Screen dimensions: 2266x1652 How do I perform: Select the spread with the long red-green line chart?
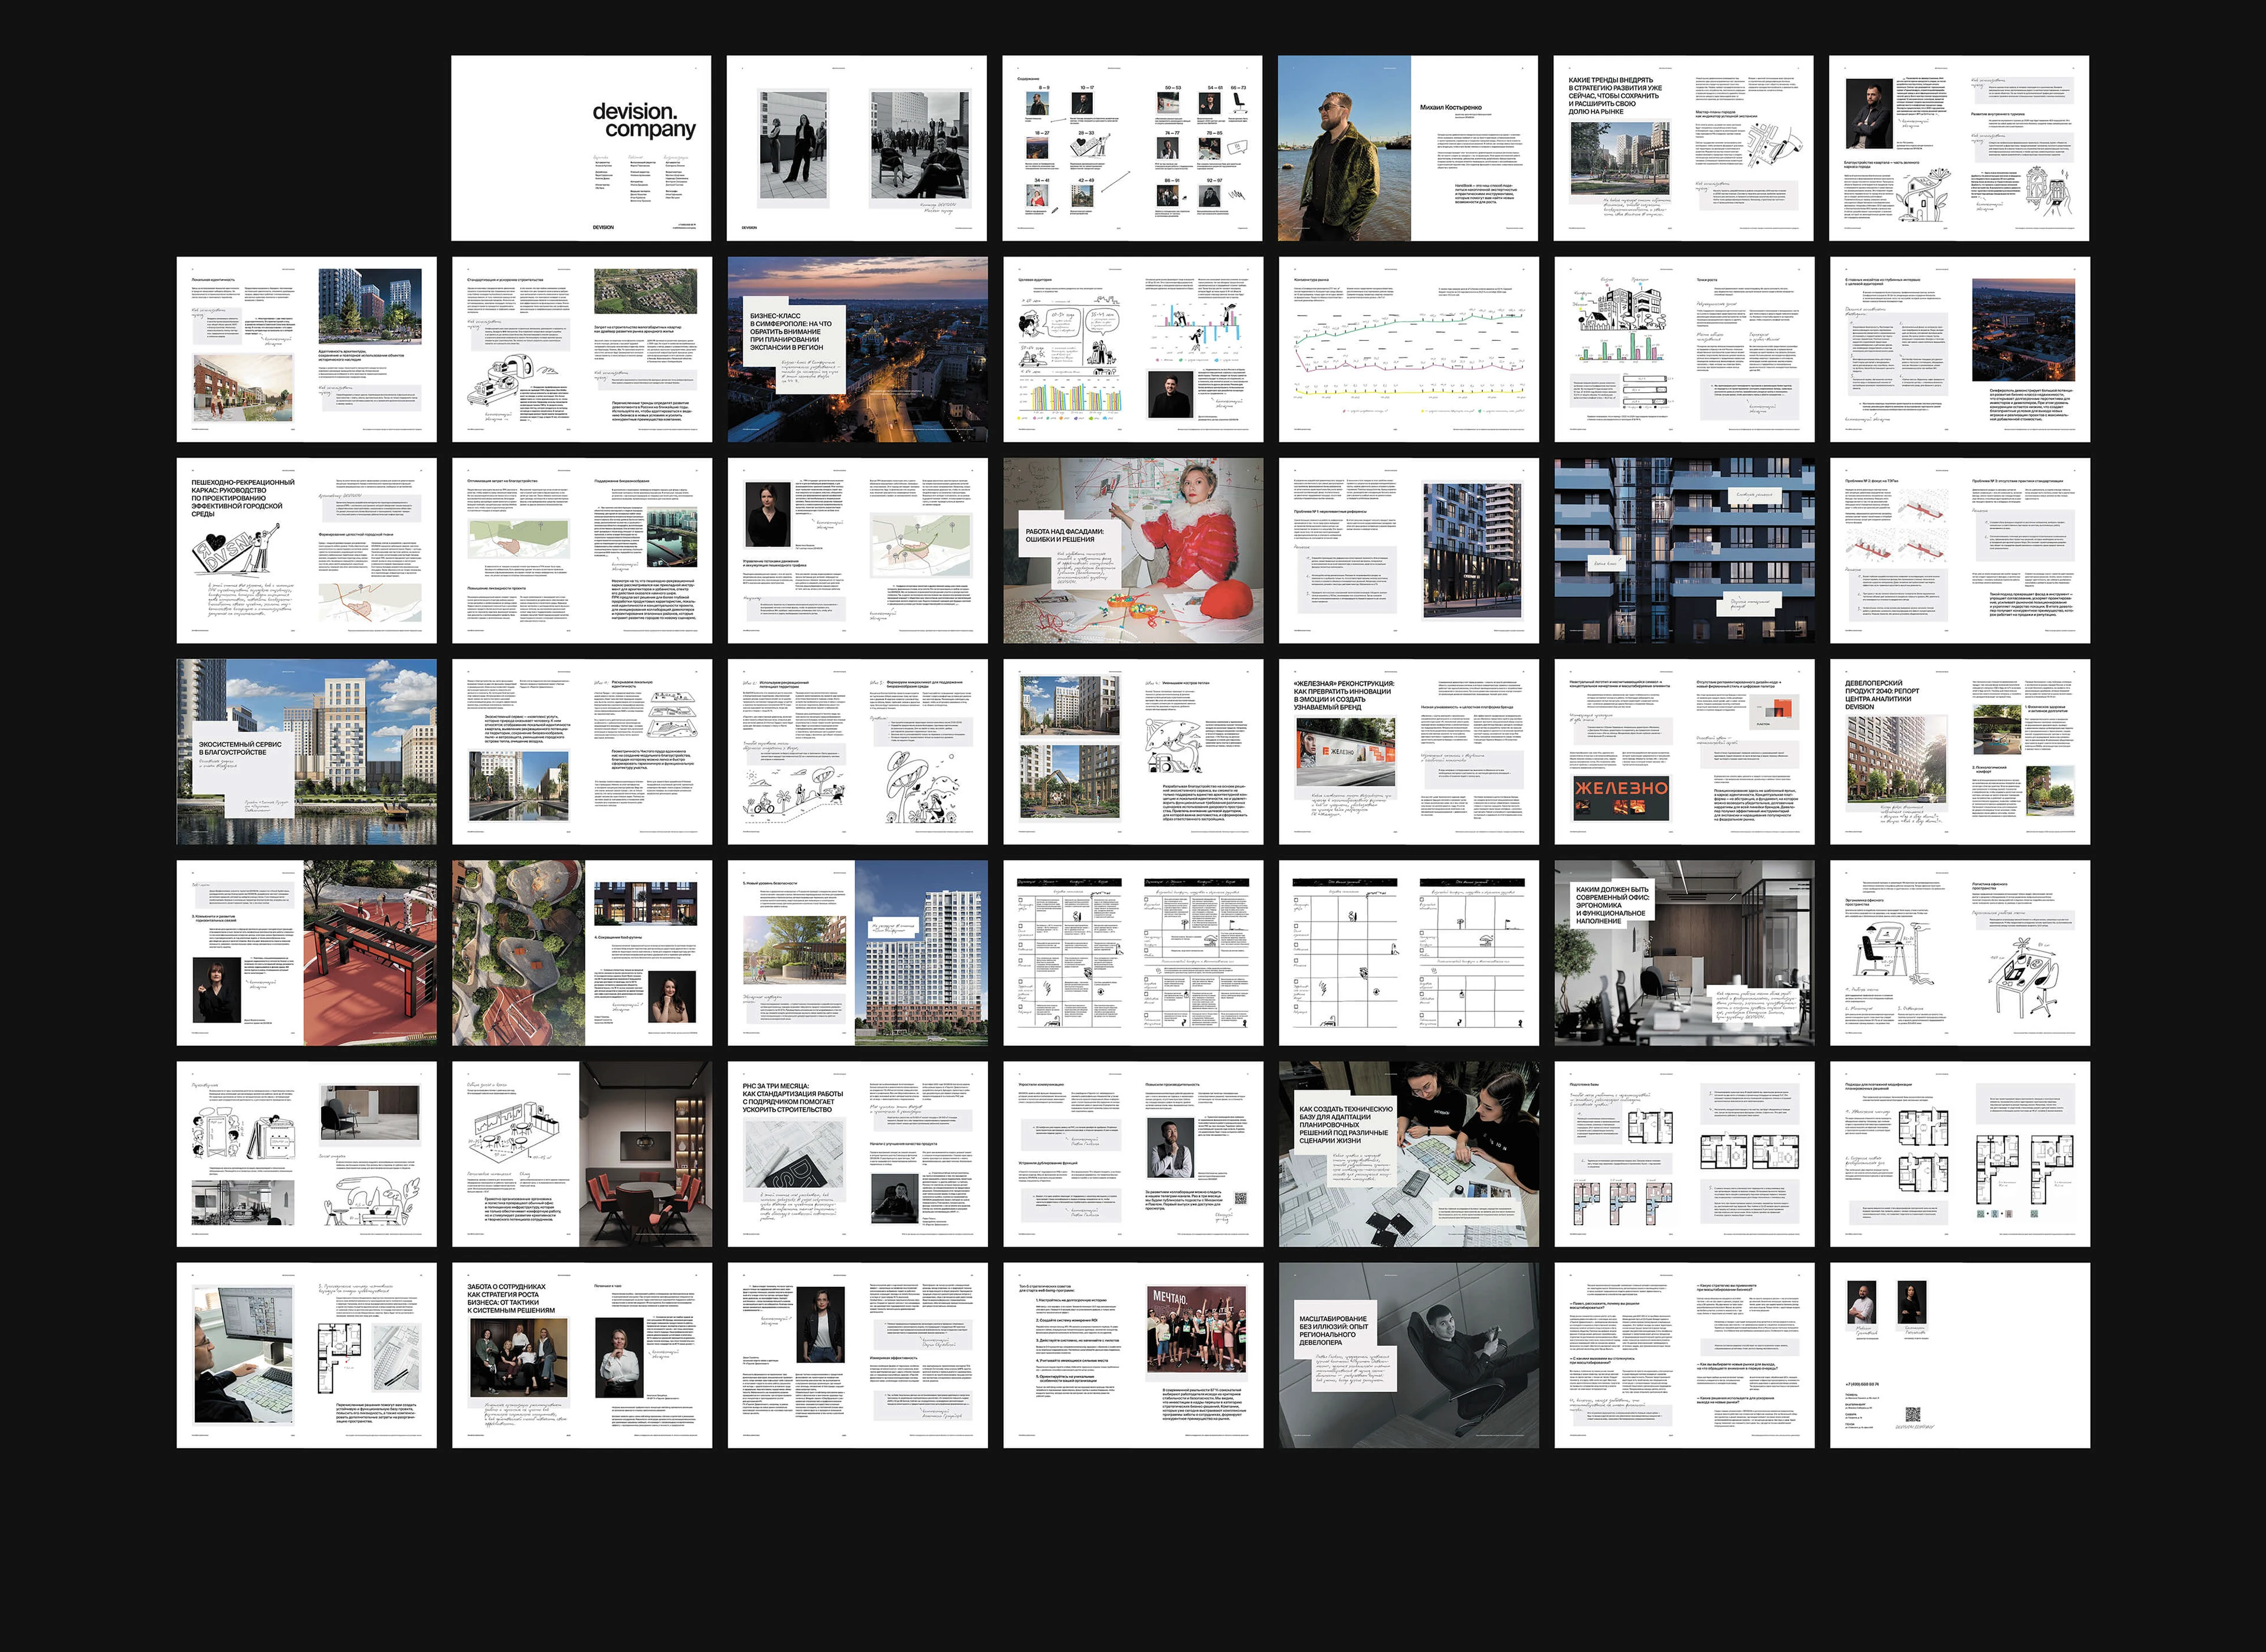(x=1409, y=350)
